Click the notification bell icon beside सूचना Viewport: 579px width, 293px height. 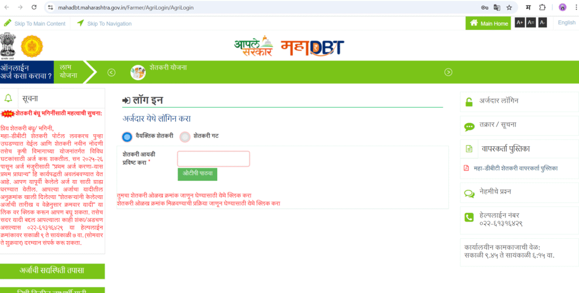click(x=8, y=98)
